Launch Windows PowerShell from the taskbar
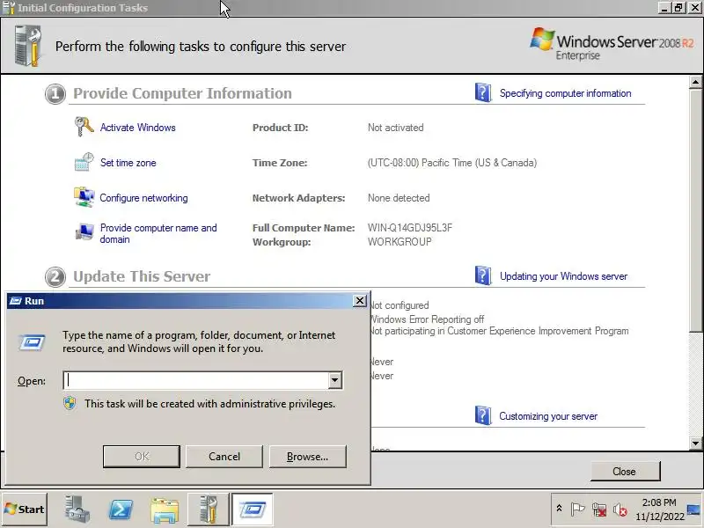 coord(121,510)
